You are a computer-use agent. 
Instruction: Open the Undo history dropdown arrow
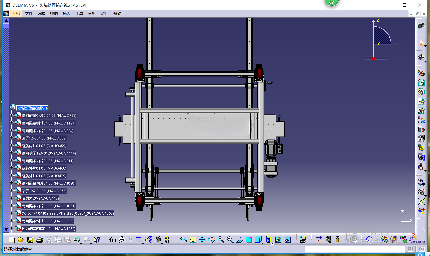[82, 243]
